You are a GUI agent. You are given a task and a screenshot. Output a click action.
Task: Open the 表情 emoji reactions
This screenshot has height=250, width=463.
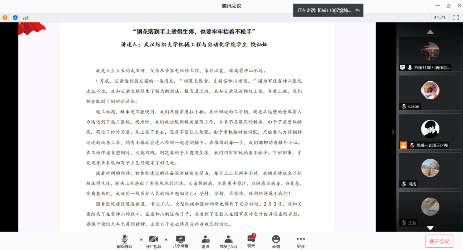tap(276, 241)
